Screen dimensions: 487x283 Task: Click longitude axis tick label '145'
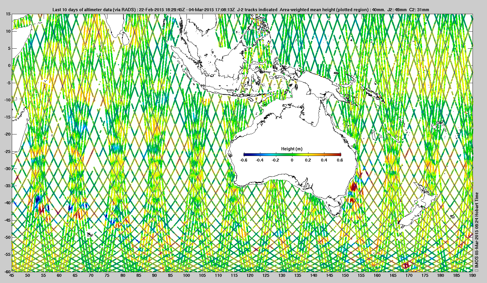click(x=329, y=275)
